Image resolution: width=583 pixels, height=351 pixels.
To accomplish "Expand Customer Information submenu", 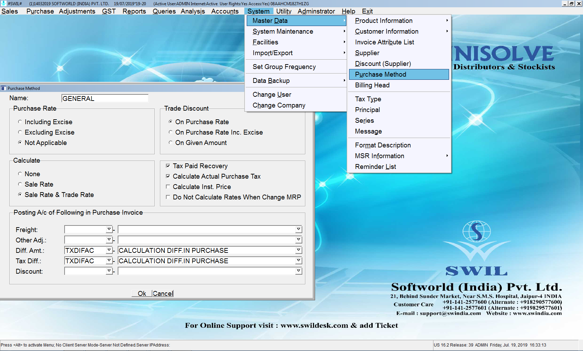I will tap(399, 32).
